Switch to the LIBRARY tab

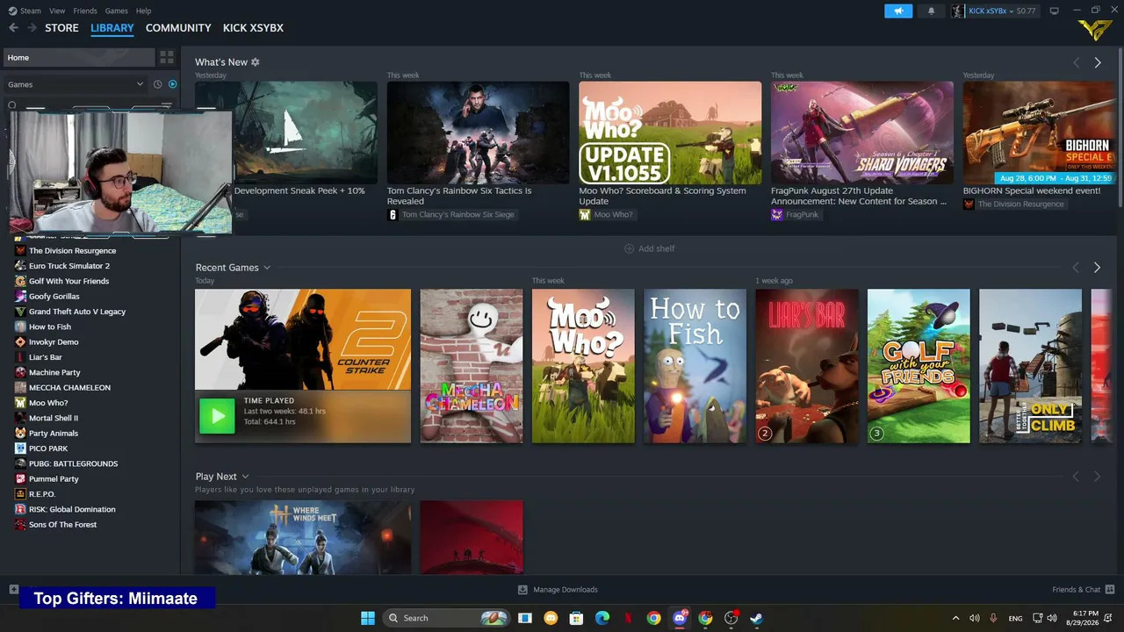[112, 28]
